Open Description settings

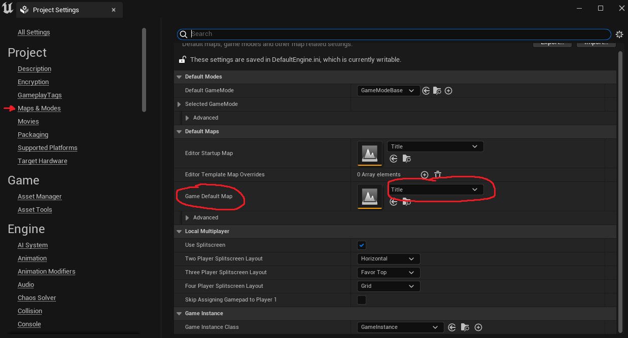(x=34, y=69)
